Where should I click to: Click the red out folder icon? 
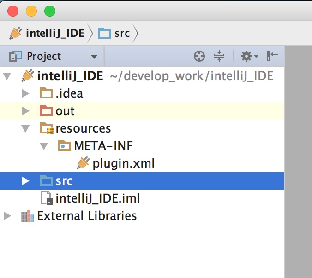[x=46, y=111]
